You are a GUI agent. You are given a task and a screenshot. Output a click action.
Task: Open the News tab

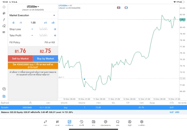[93, 123]
